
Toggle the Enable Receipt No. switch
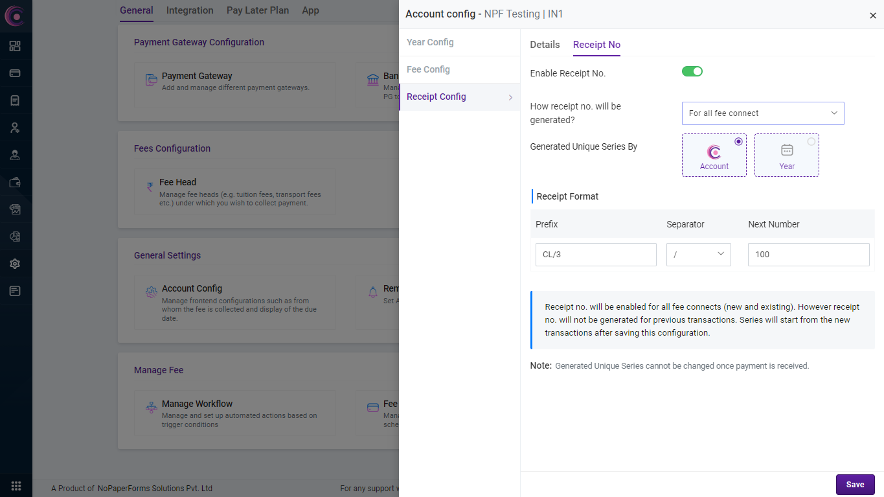tap(692, 71)
